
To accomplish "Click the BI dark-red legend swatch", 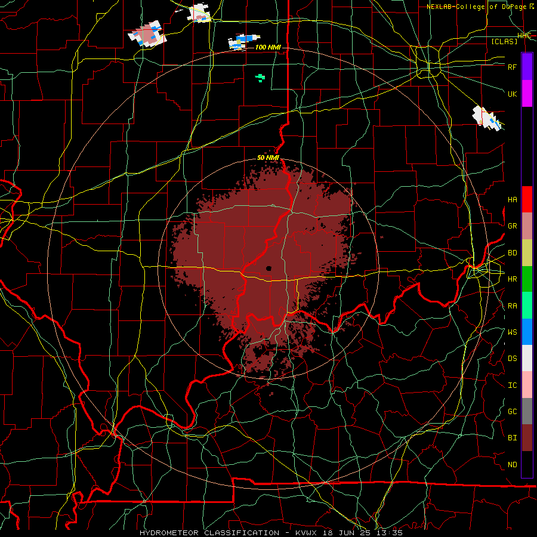I will (527, 438).
